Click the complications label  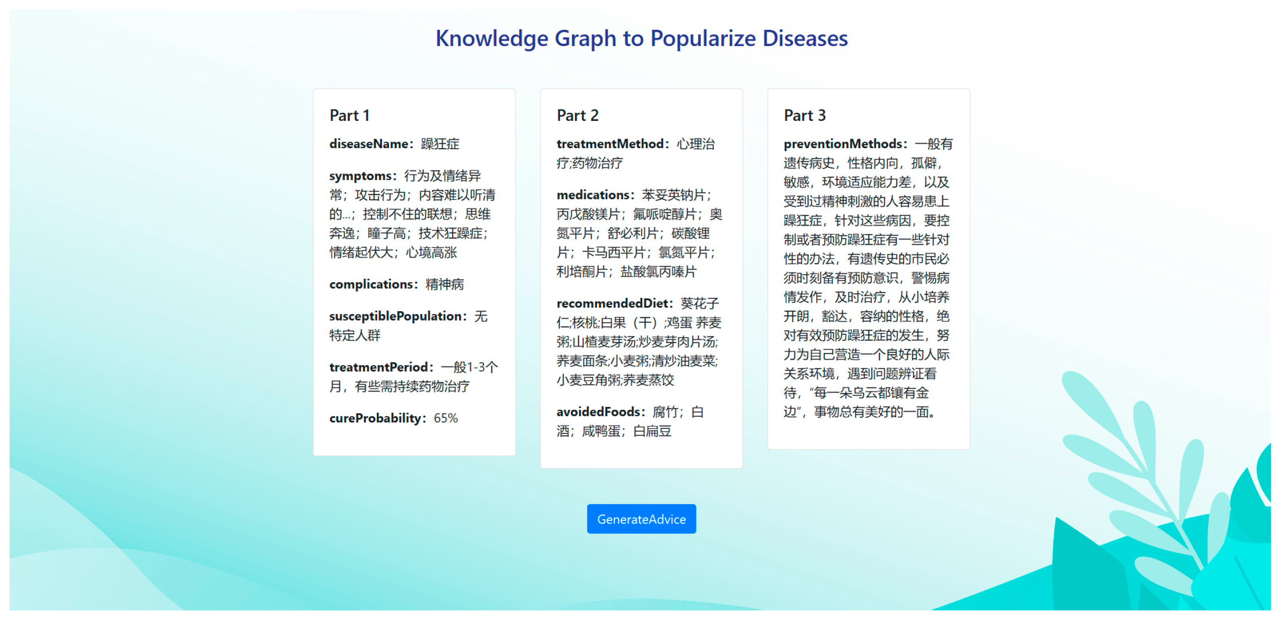pyautogui.click(x=373, y=284)
